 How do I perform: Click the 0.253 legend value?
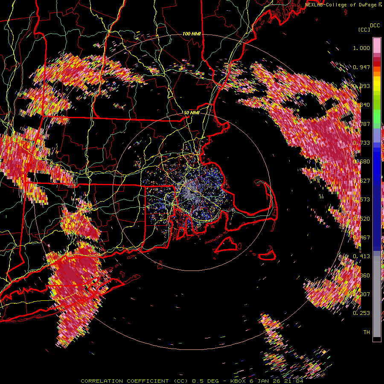click(x=361, y=313)
